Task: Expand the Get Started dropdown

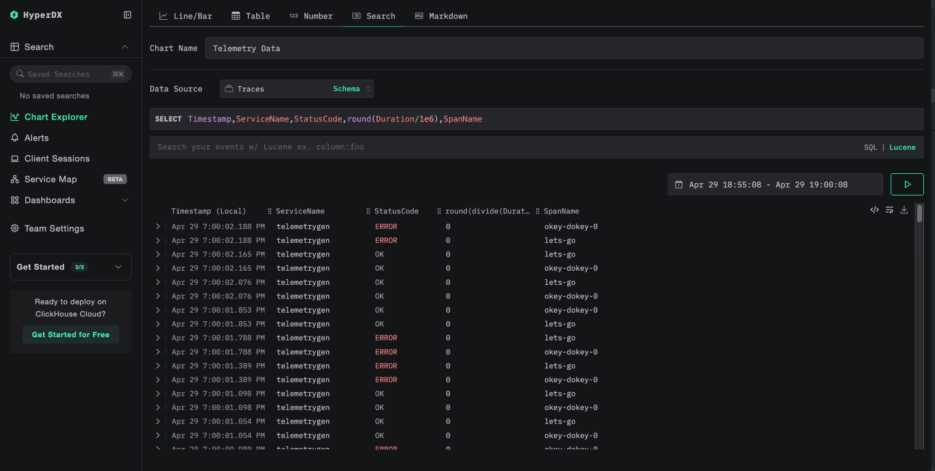Action: pos(71,267)
